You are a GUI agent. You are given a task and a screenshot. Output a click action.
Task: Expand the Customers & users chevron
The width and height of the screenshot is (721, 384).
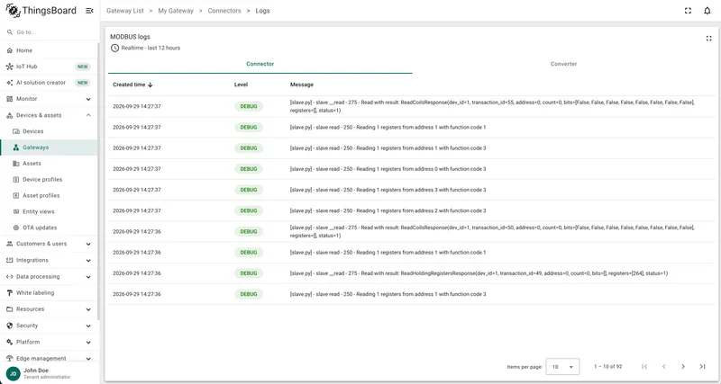(x=88, y=244)
